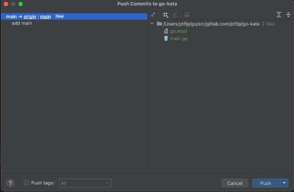Click the main.go gopher file icon
This screenshot has height=192, width=294.
pos(166,38)
